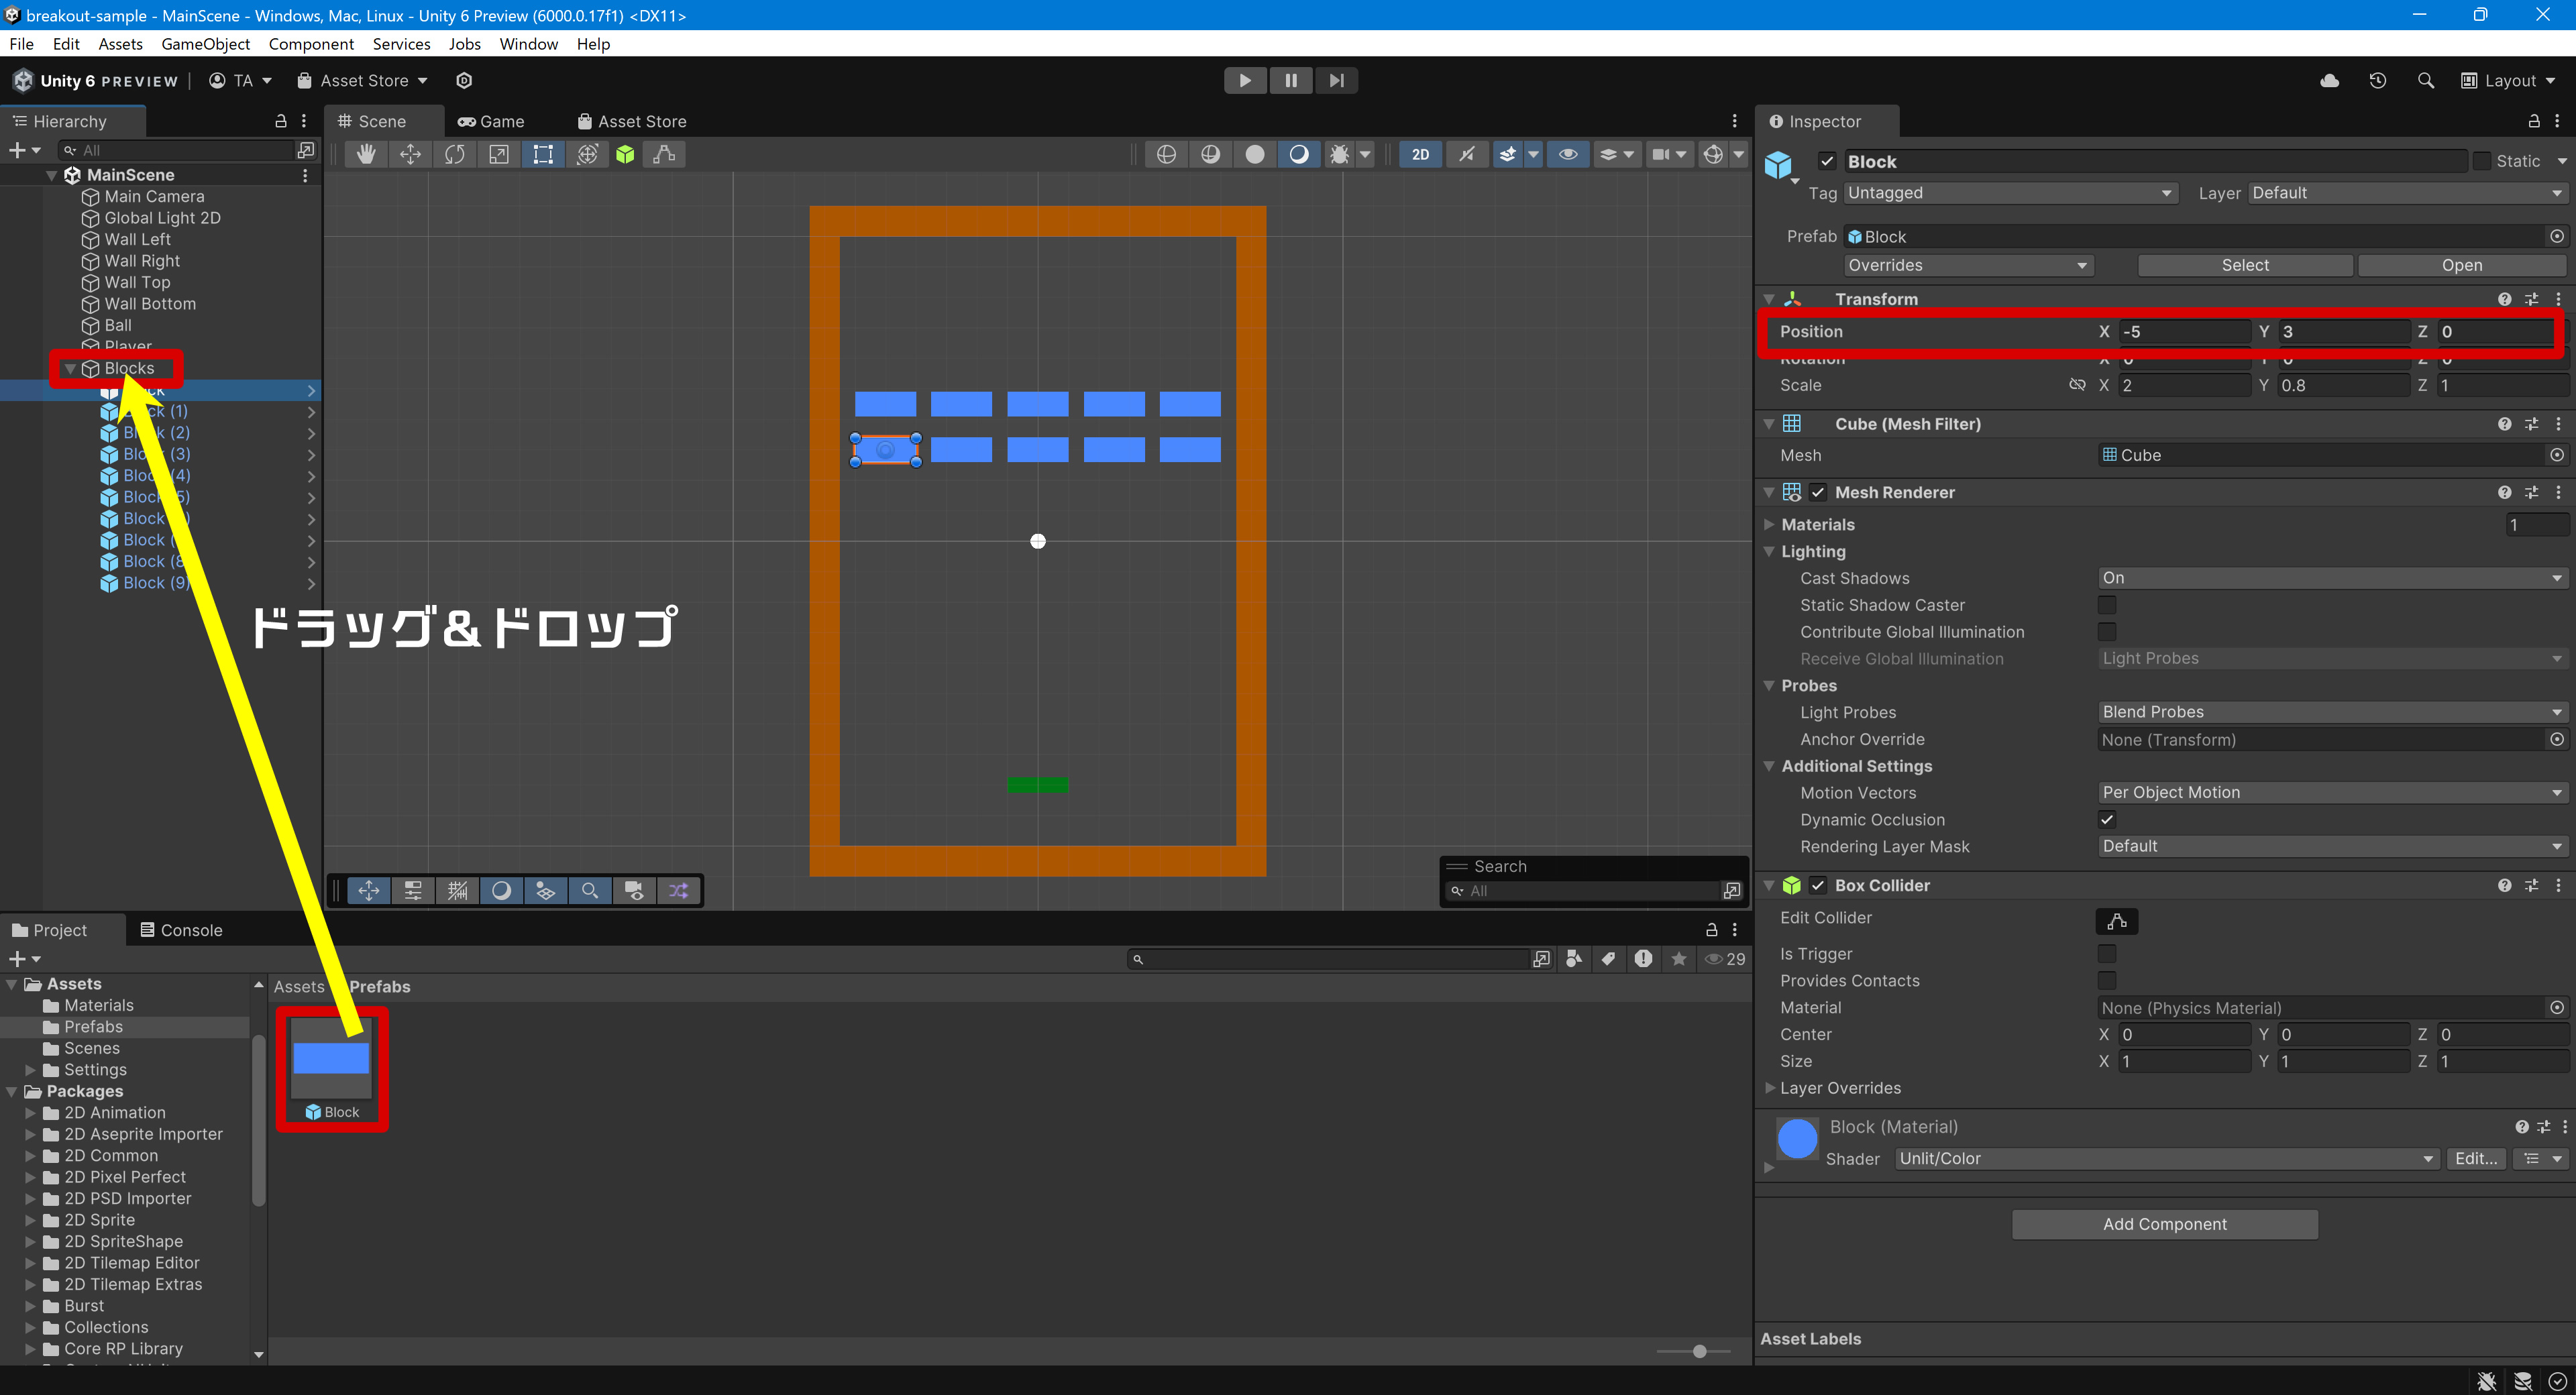Open the Tag Untagged dropdown
This screenshot has height=1395, width=2576.
click(2010, 193)
